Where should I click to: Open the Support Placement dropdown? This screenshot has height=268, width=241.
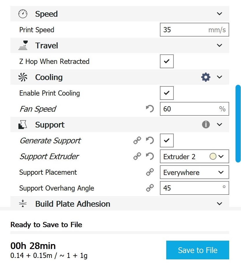[194, 172]
